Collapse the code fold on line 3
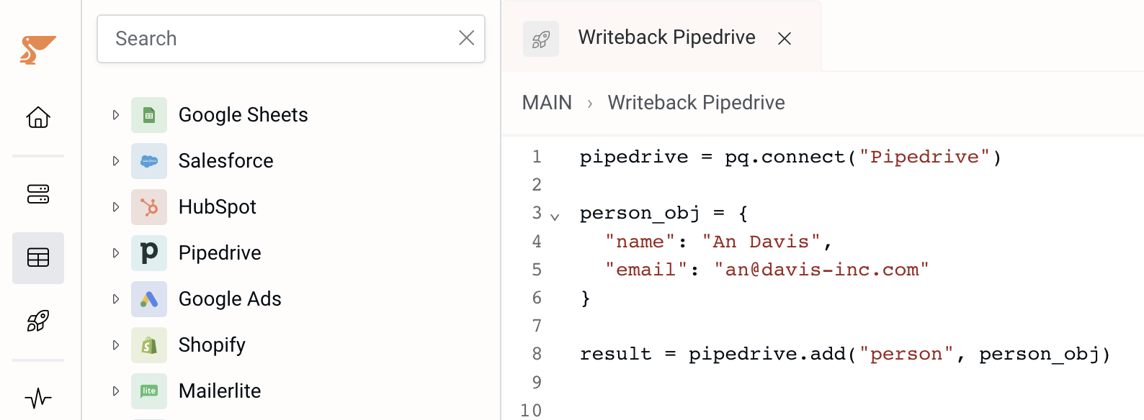Viewport: 1144px width, 420px height. [555, 216]
